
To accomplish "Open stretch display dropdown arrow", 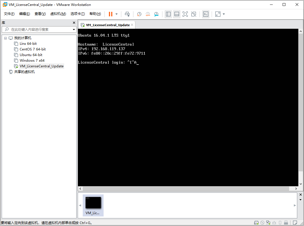I will 224,14.
